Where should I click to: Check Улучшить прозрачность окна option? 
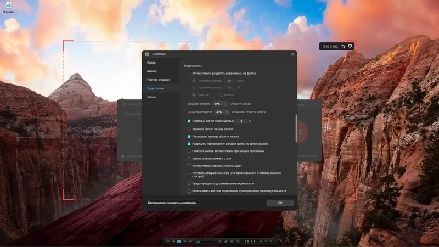click(189, 175)
